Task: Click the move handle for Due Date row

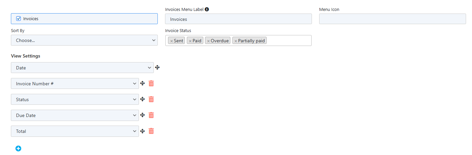Action: (143, 115)
